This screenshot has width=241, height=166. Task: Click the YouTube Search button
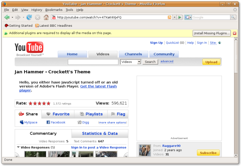pyautogui.click(x=150, y=62)
